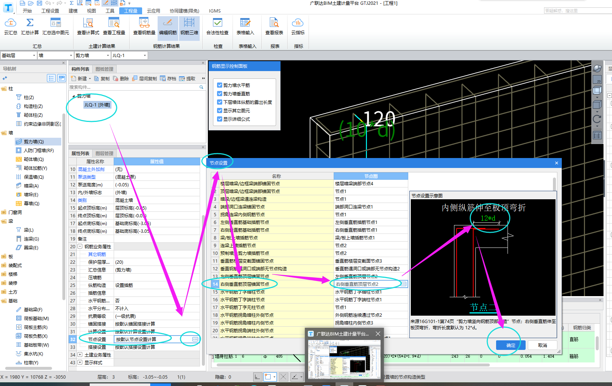This screenshot has height=386, width=612.
Task: Click vertical scrollbar of navigation tree
Action: coord(64,206)
